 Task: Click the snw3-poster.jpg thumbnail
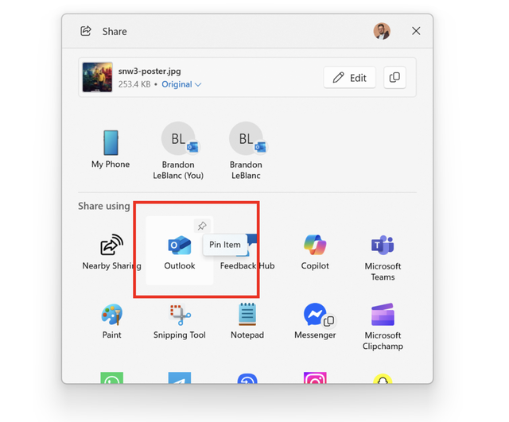[x=97, y=77]
